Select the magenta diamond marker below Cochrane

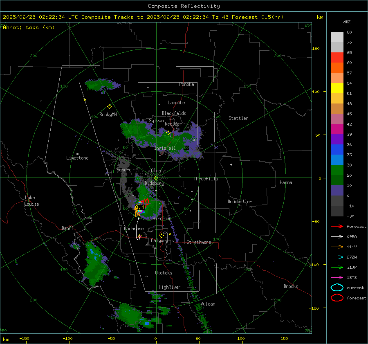[x=140, y=236]
